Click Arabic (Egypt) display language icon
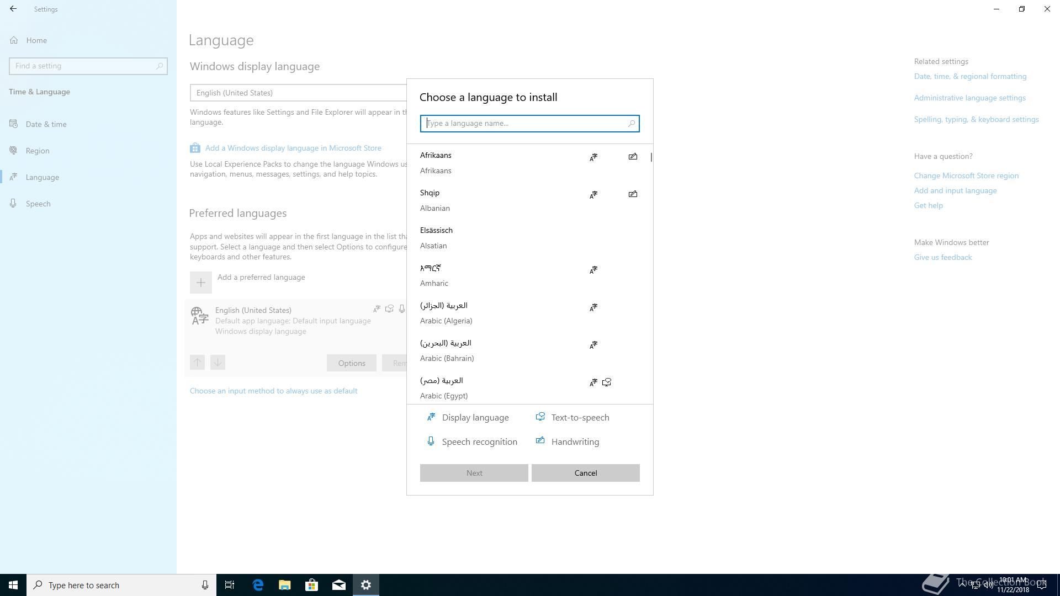Screen dimensions: 1060x596 click(x=593, y=382)
